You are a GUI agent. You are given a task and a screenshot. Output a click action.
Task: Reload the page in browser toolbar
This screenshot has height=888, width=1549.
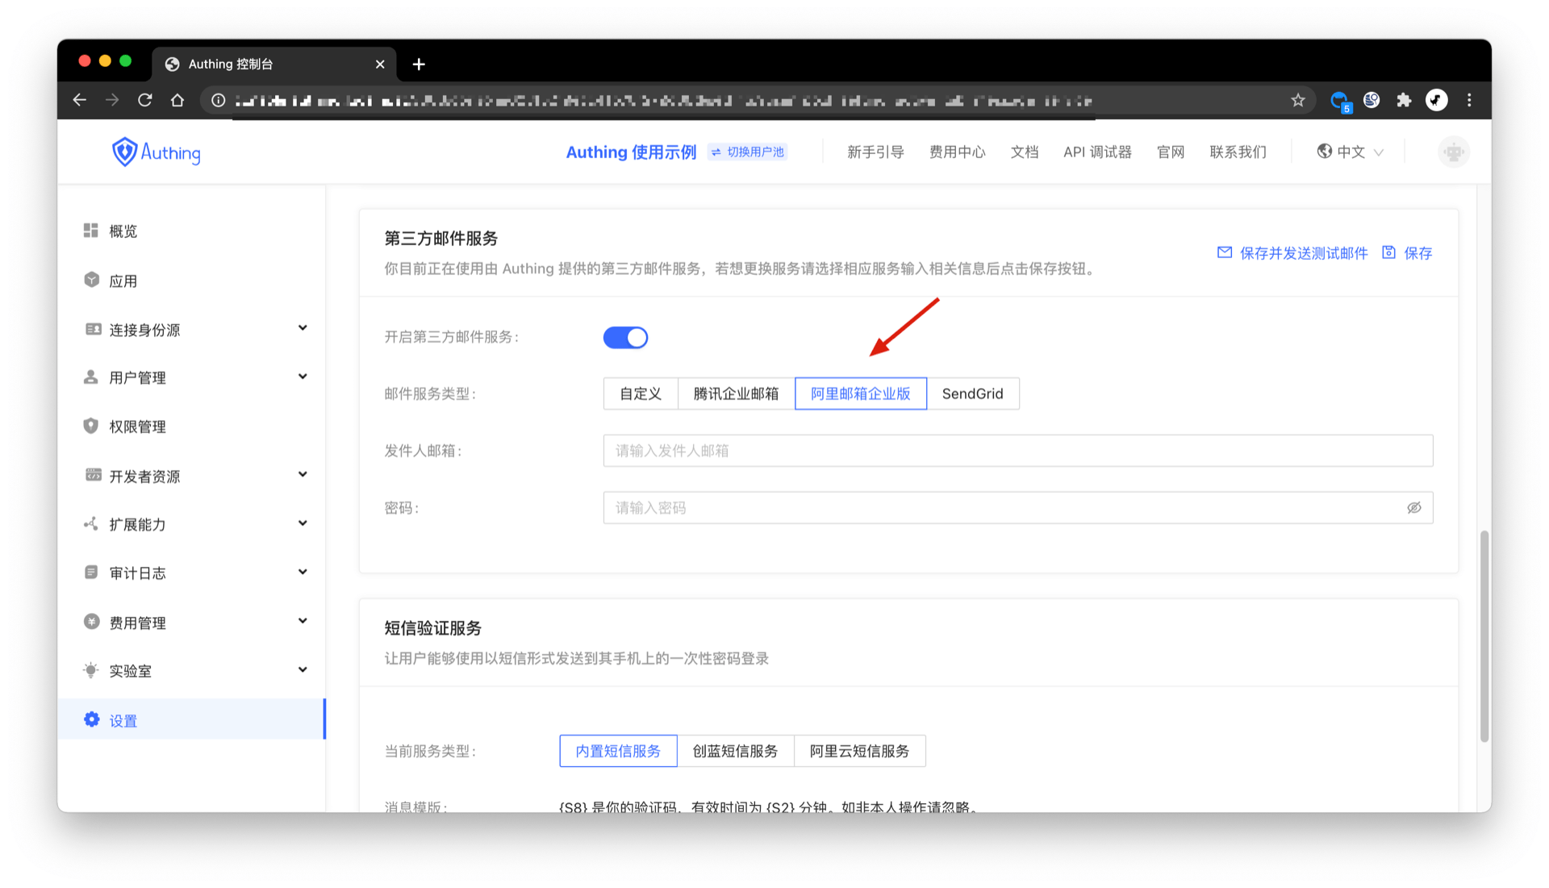pyautogui.click(x=145, y=100)
